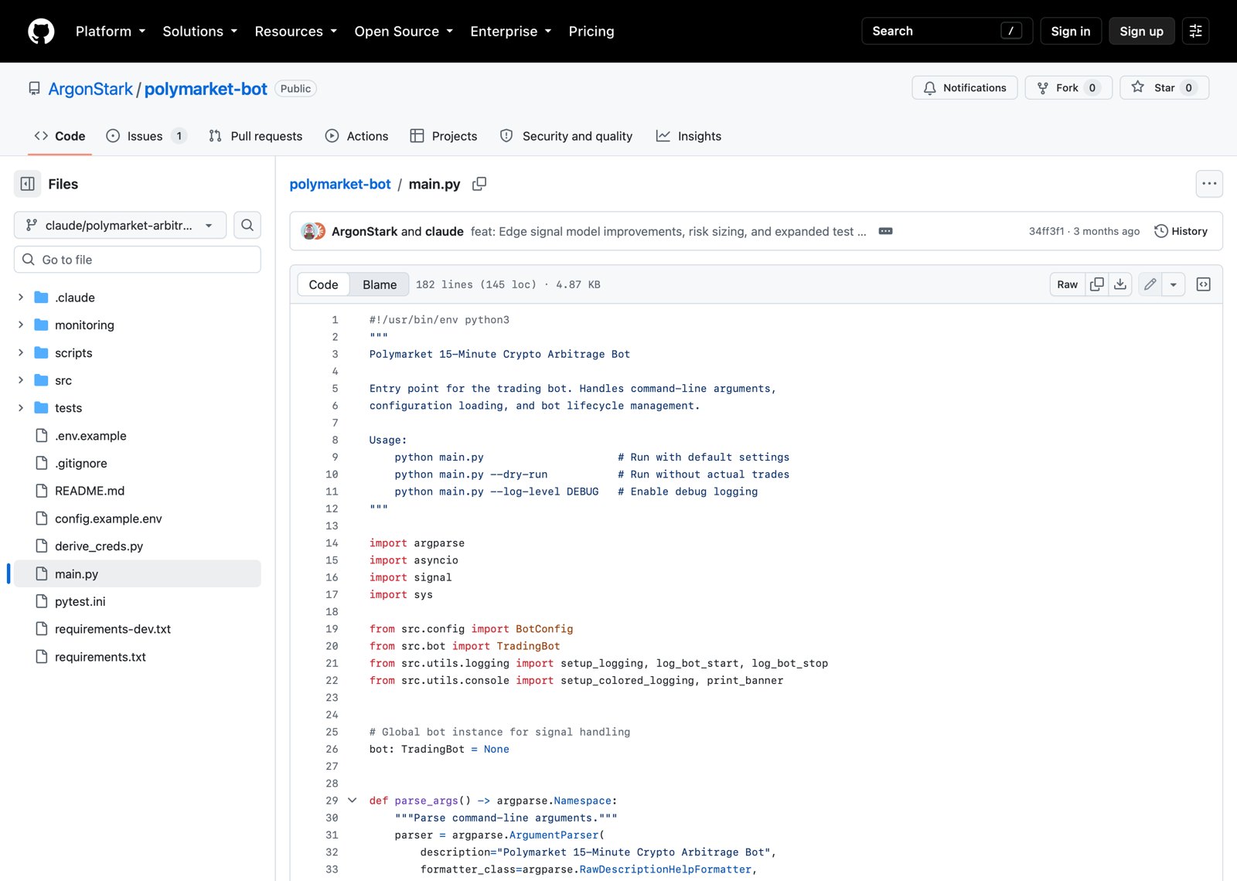Open polymarket-bot repository title link

pos(206,89)
